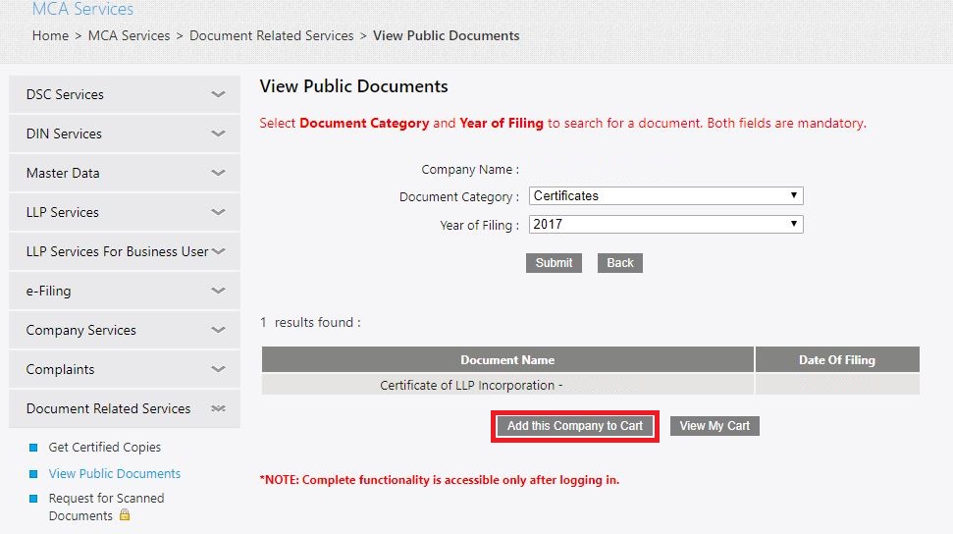Screen dimensions: 953x534
Task: Open Request for Scanned Documents link
Action: pos(106,507)
